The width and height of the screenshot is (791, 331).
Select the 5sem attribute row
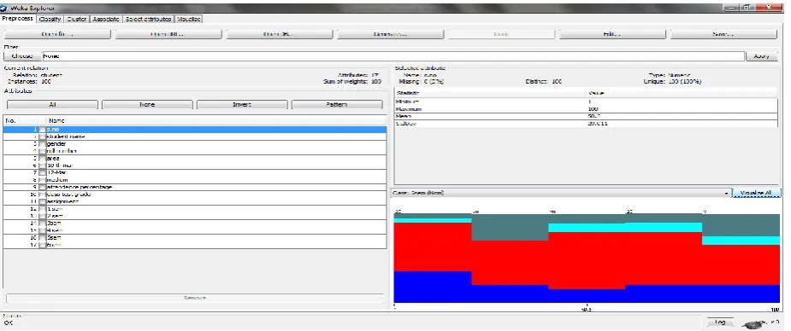pos(195,237)
